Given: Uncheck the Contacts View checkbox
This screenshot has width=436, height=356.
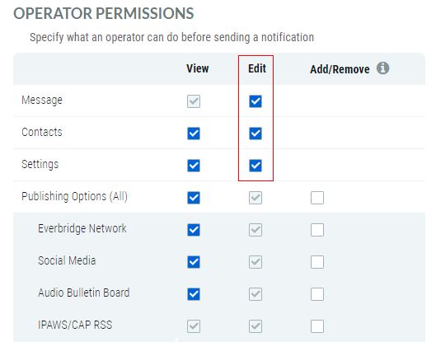Looking at the screenshot, I should pos(194,133).
